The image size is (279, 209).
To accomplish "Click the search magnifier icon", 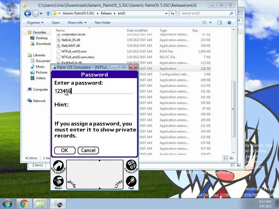I will tap(231, 13).
